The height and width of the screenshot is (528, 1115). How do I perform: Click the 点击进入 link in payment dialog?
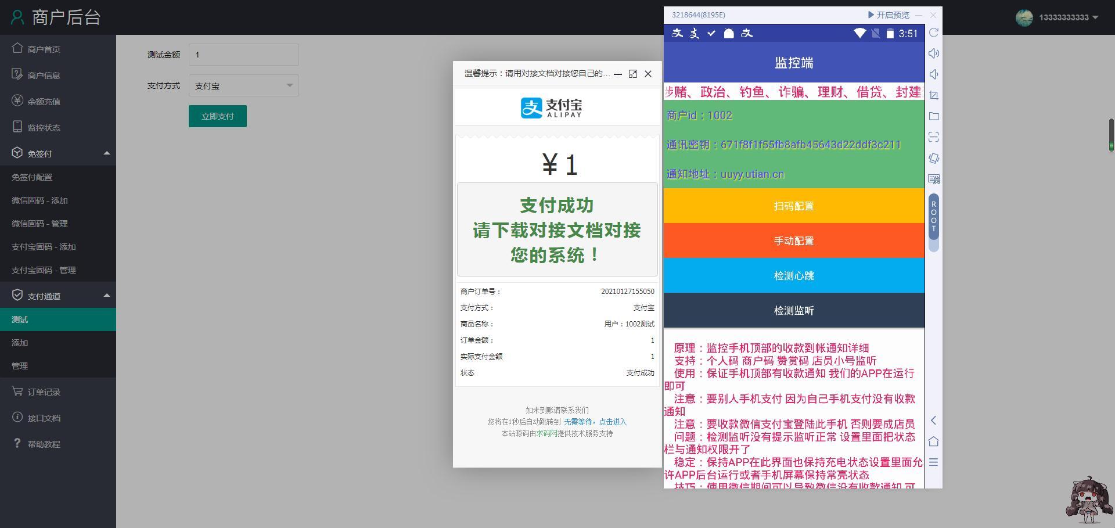612,422
